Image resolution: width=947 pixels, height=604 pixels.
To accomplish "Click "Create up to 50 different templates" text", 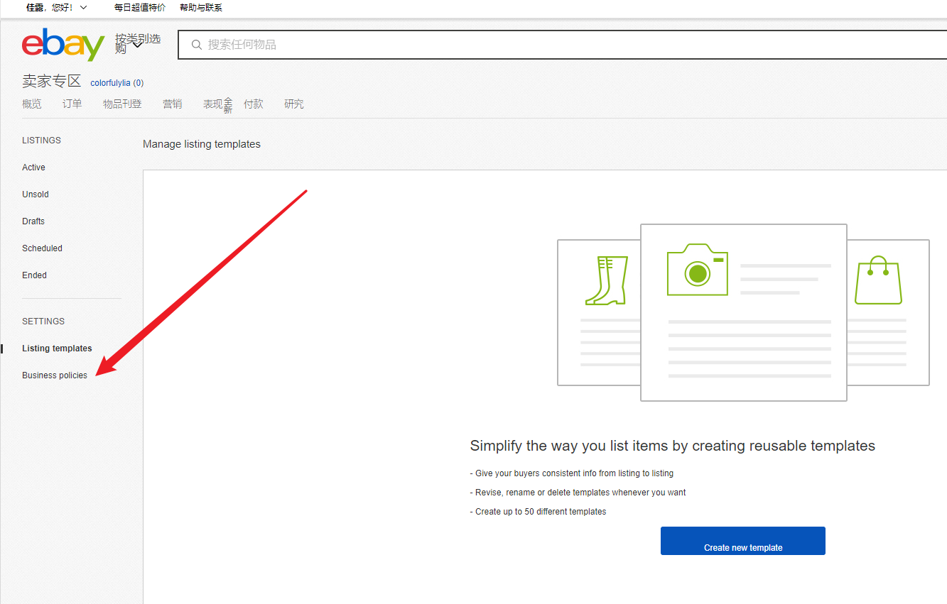I will point(539,512).
